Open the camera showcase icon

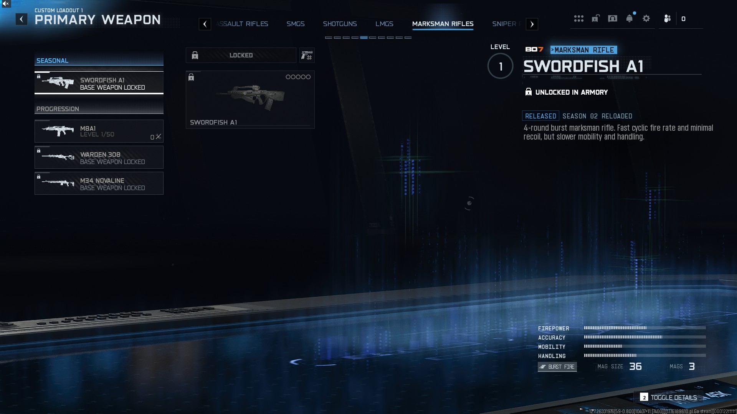(x=613, y=18)
